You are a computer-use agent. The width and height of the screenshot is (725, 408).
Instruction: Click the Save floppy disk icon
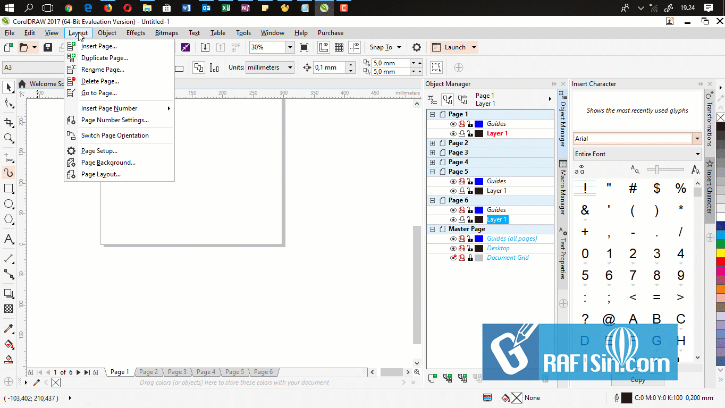coord(48,47)
